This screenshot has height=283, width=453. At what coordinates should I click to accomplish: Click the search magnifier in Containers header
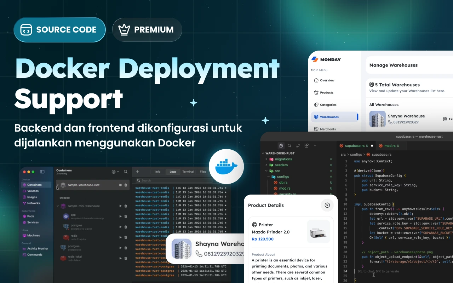pos(126,172)
